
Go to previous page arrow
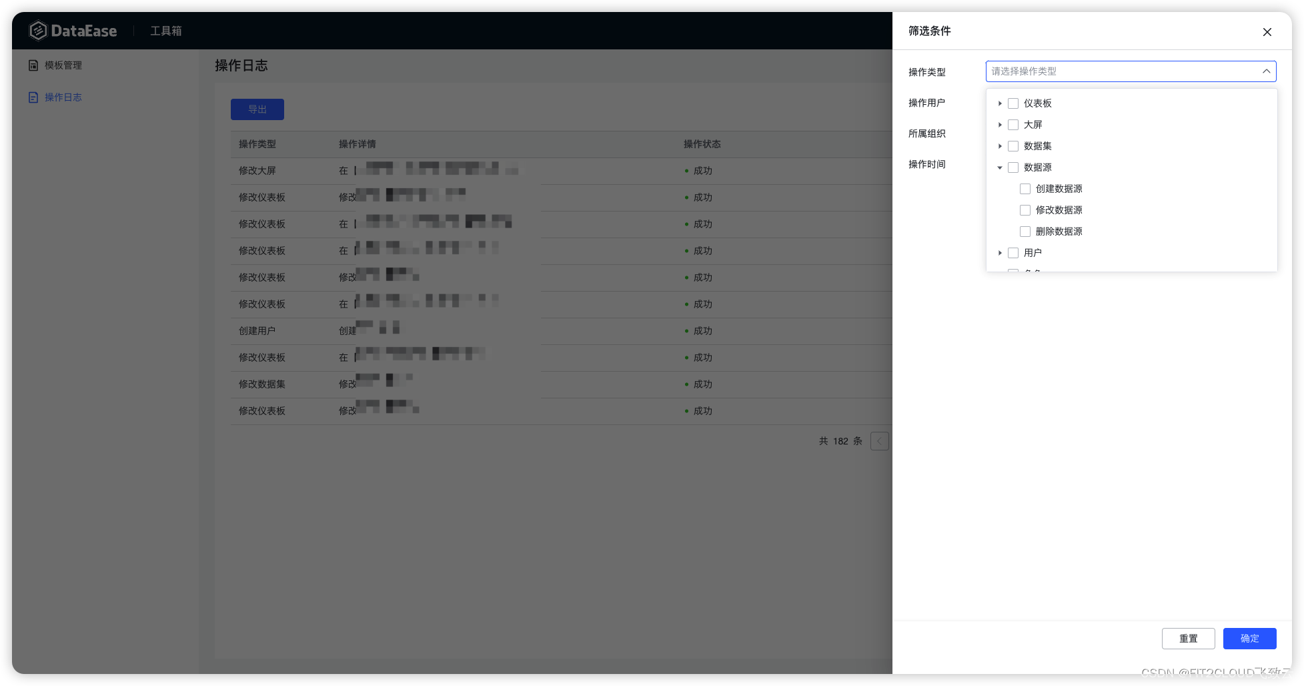point(879,441)
